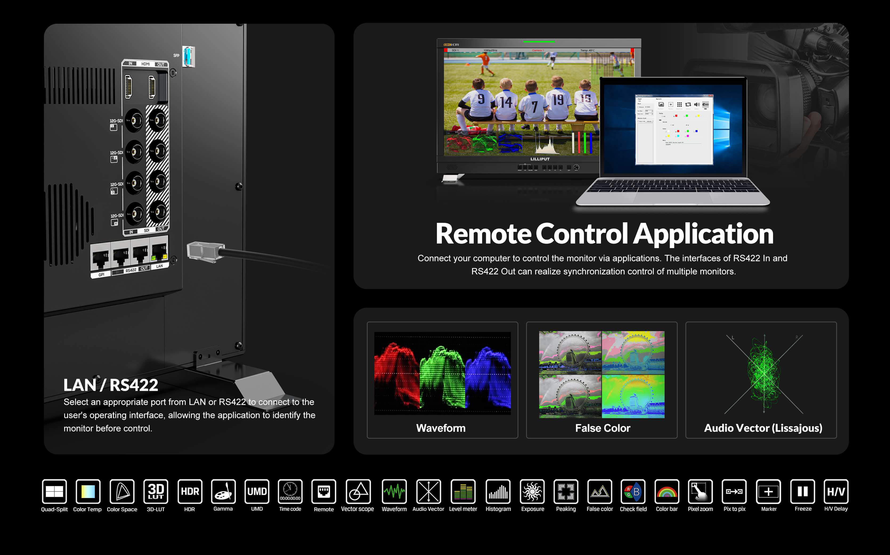Select the Time code clock icon

(x=290, y=491)
